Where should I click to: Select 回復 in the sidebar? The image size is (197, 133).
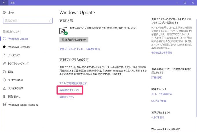point(11,72)
